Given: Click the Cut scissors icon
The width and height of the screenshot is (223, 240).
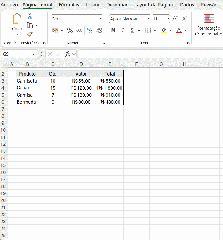Looking at the screenshot, I should click(x=30, y=16).
